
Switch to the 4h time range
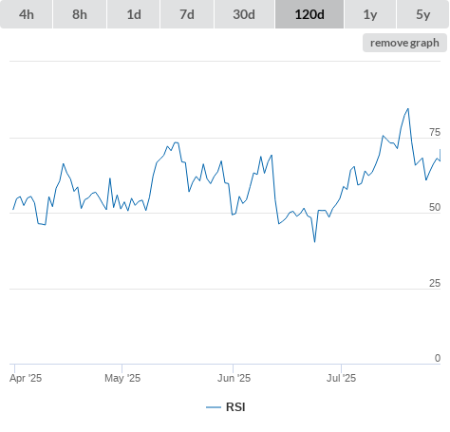point(27,14)
